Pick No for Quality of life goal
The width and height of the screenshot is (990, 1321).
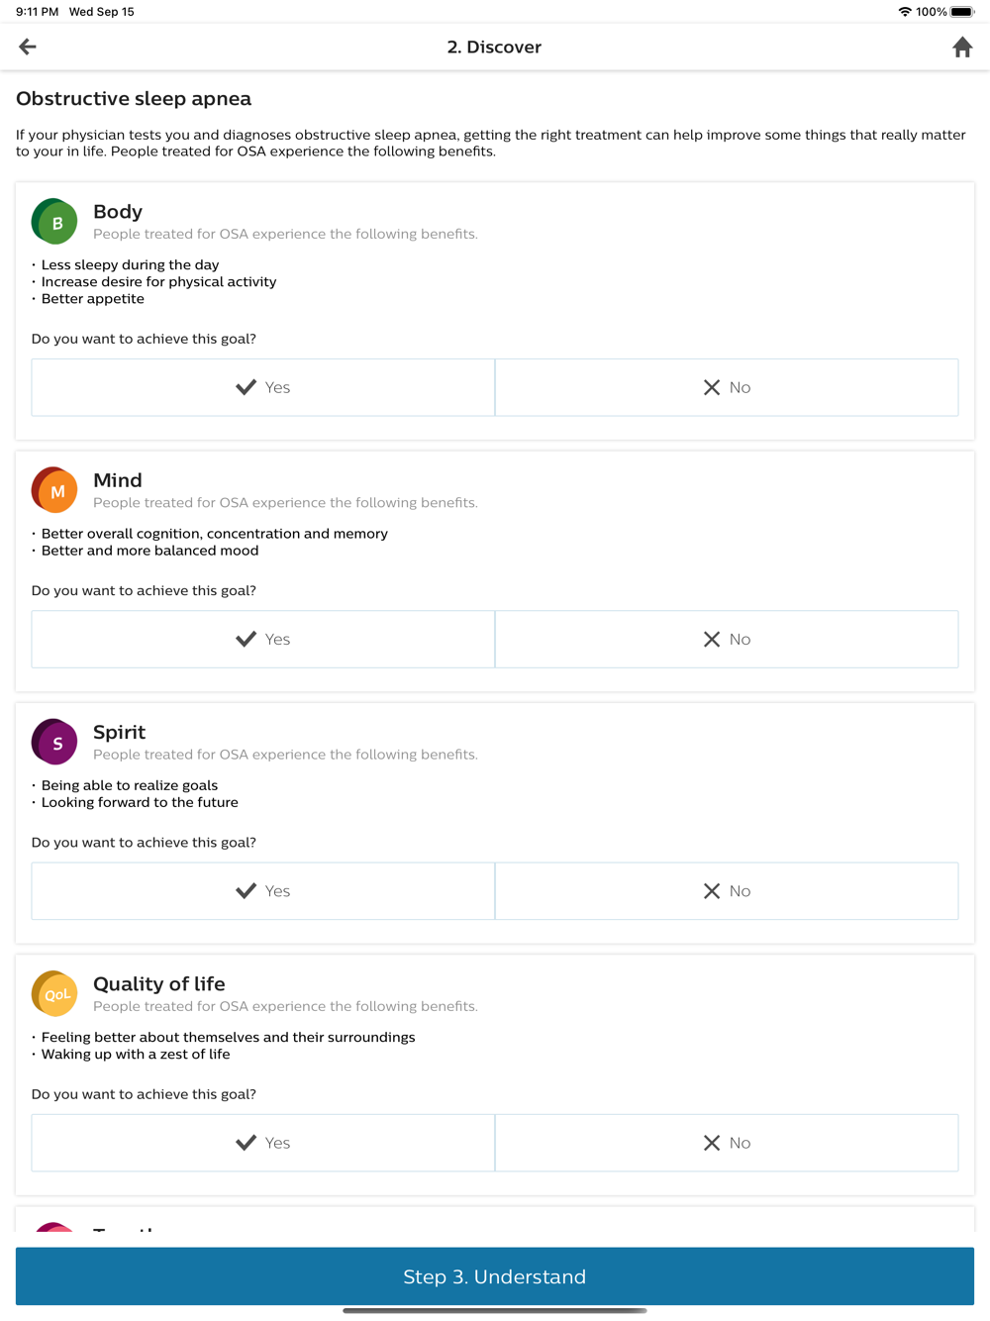coord(727,1143)
